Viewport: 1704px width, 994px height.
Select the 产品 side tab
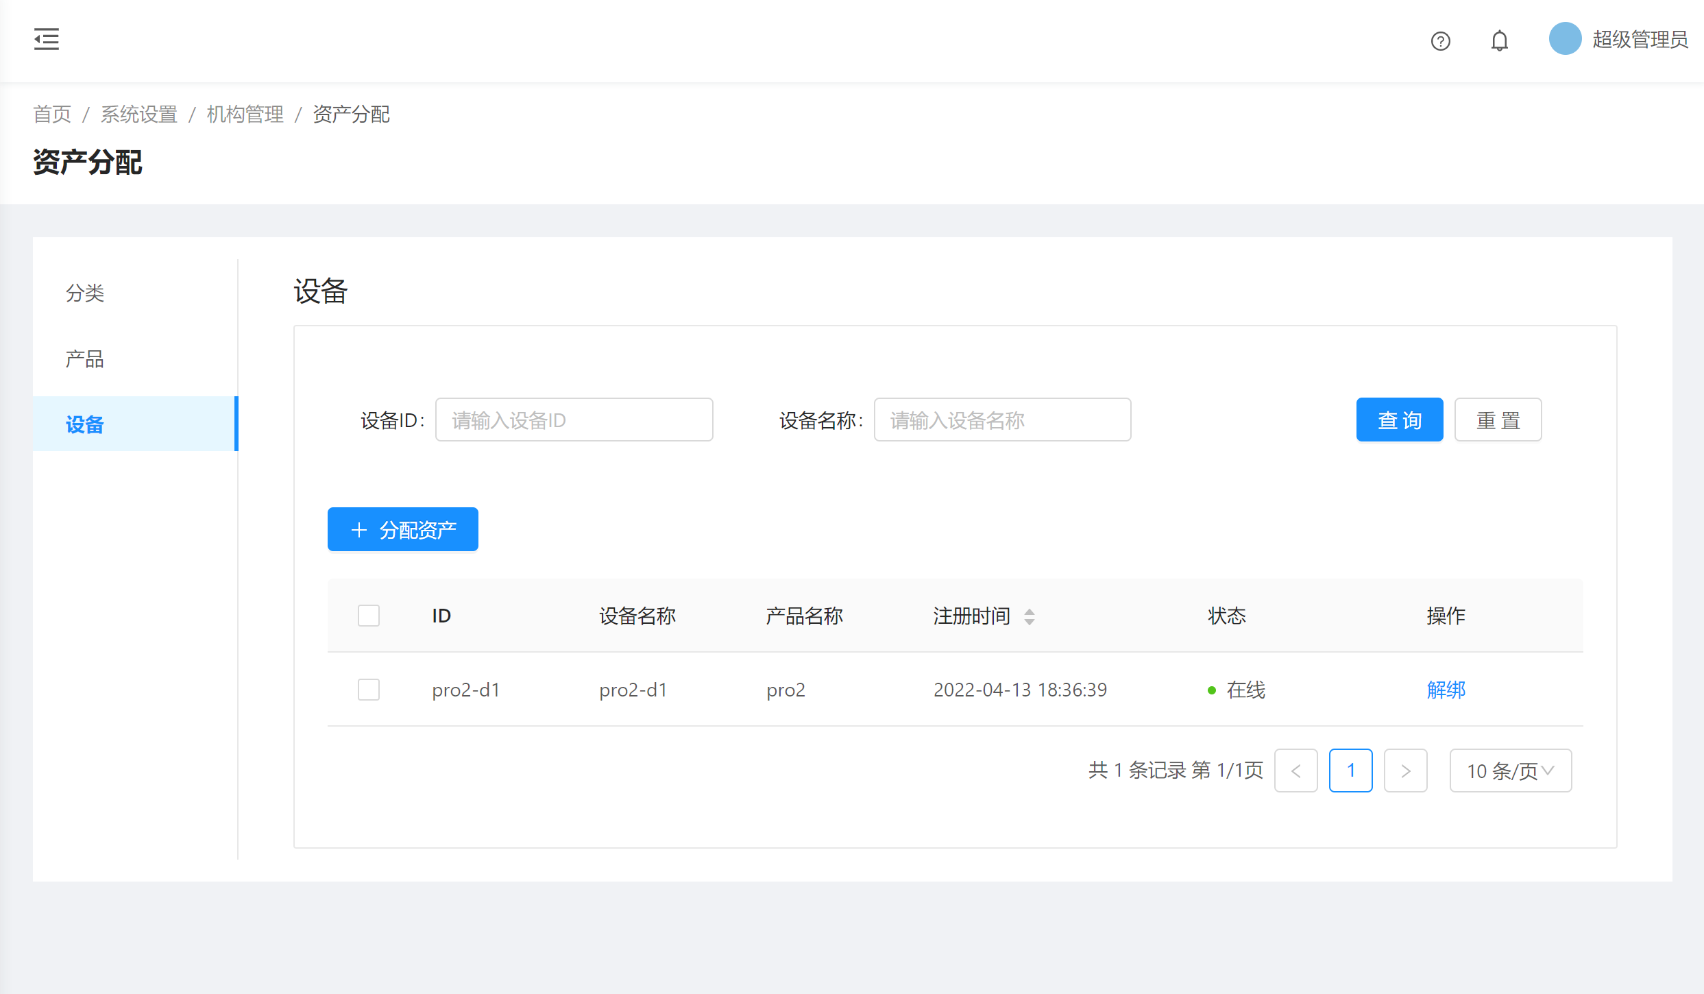pyautogui.click(x=135, y=359)
